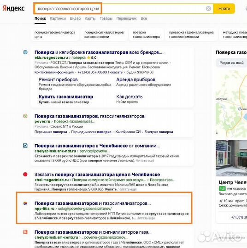Click favicon of npp-litia.ru result
Screen dimensions: 247x248
click(x=25, y=203)
